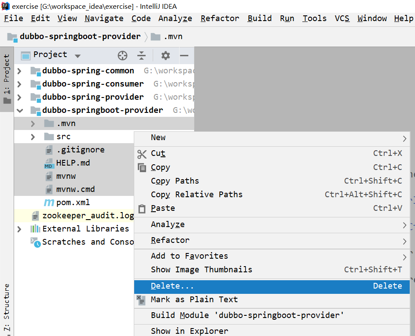415x336 pixels.
Task: Click the Maven pom.xml file icon
Action: [x=49, y=202]
